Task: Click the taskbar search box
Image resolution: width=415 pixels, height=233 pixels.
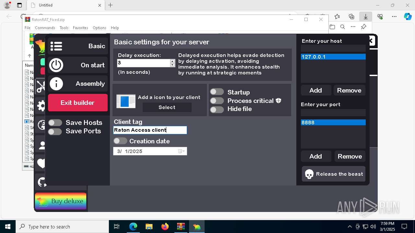Action: (62, 227)
